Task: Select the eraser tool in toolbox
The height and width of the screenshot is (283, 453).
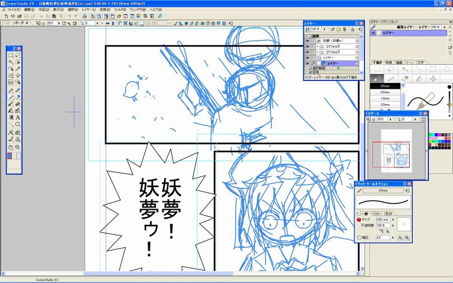Action: pos(18,98)
